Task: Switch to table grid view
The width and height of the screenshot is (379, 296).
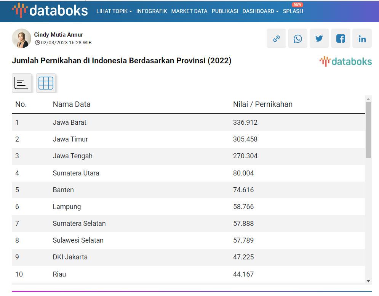Action: coord(46,83)
